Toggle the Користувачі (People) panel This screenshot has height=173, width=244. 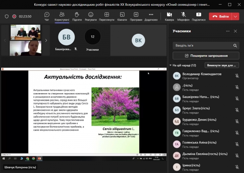point(62,16)
